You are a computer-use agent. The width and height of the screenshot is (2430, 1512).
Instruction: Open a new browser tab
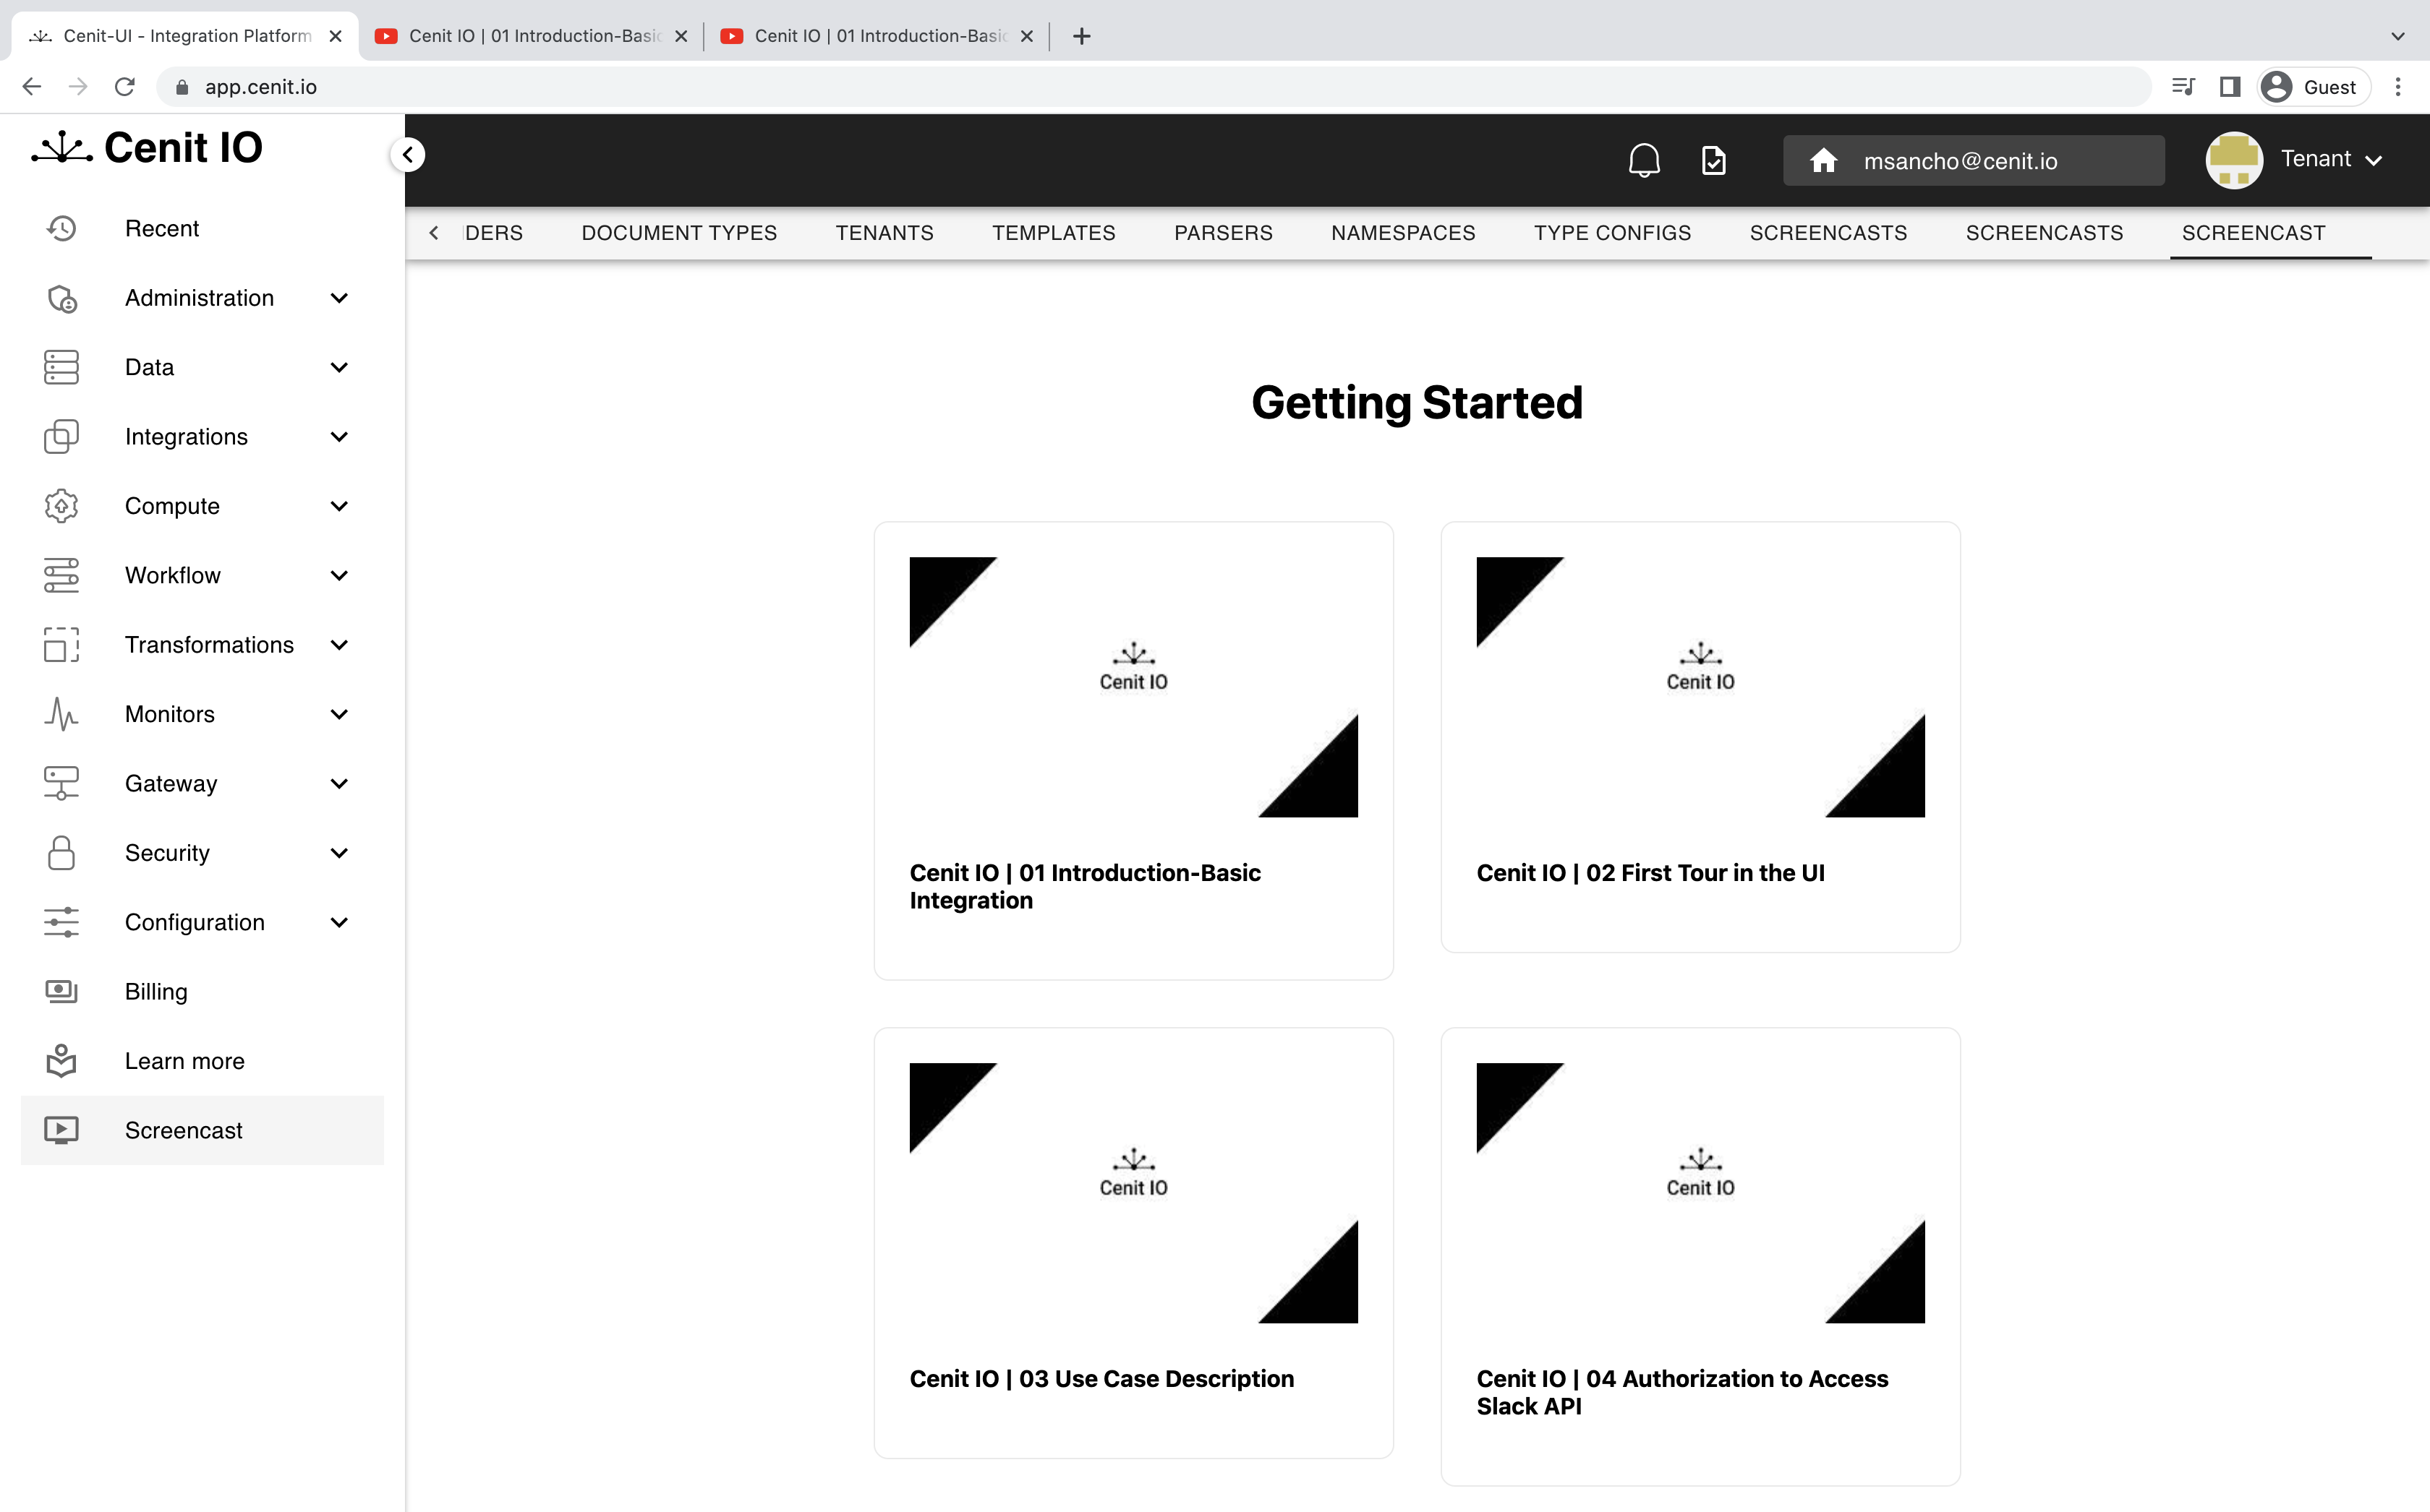tap(1080, 36)
